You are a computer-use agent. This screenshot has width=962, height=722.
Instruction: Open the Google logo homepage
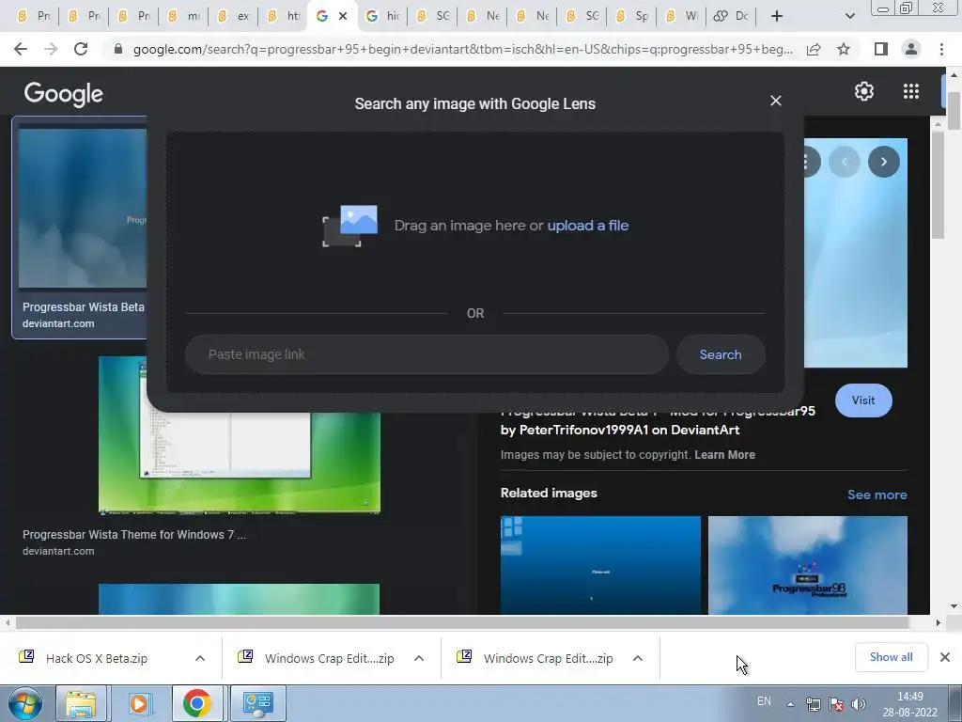[64, 94]
